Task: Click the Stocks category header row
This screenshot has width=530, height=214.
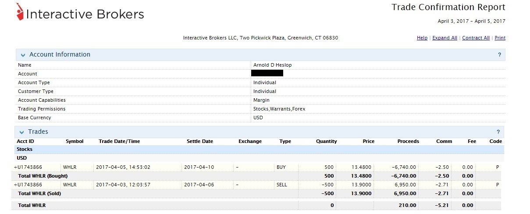Action: tap(25, 150)
